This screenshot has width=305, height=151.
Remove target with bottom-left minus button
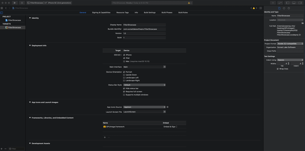tap(5, 149)
